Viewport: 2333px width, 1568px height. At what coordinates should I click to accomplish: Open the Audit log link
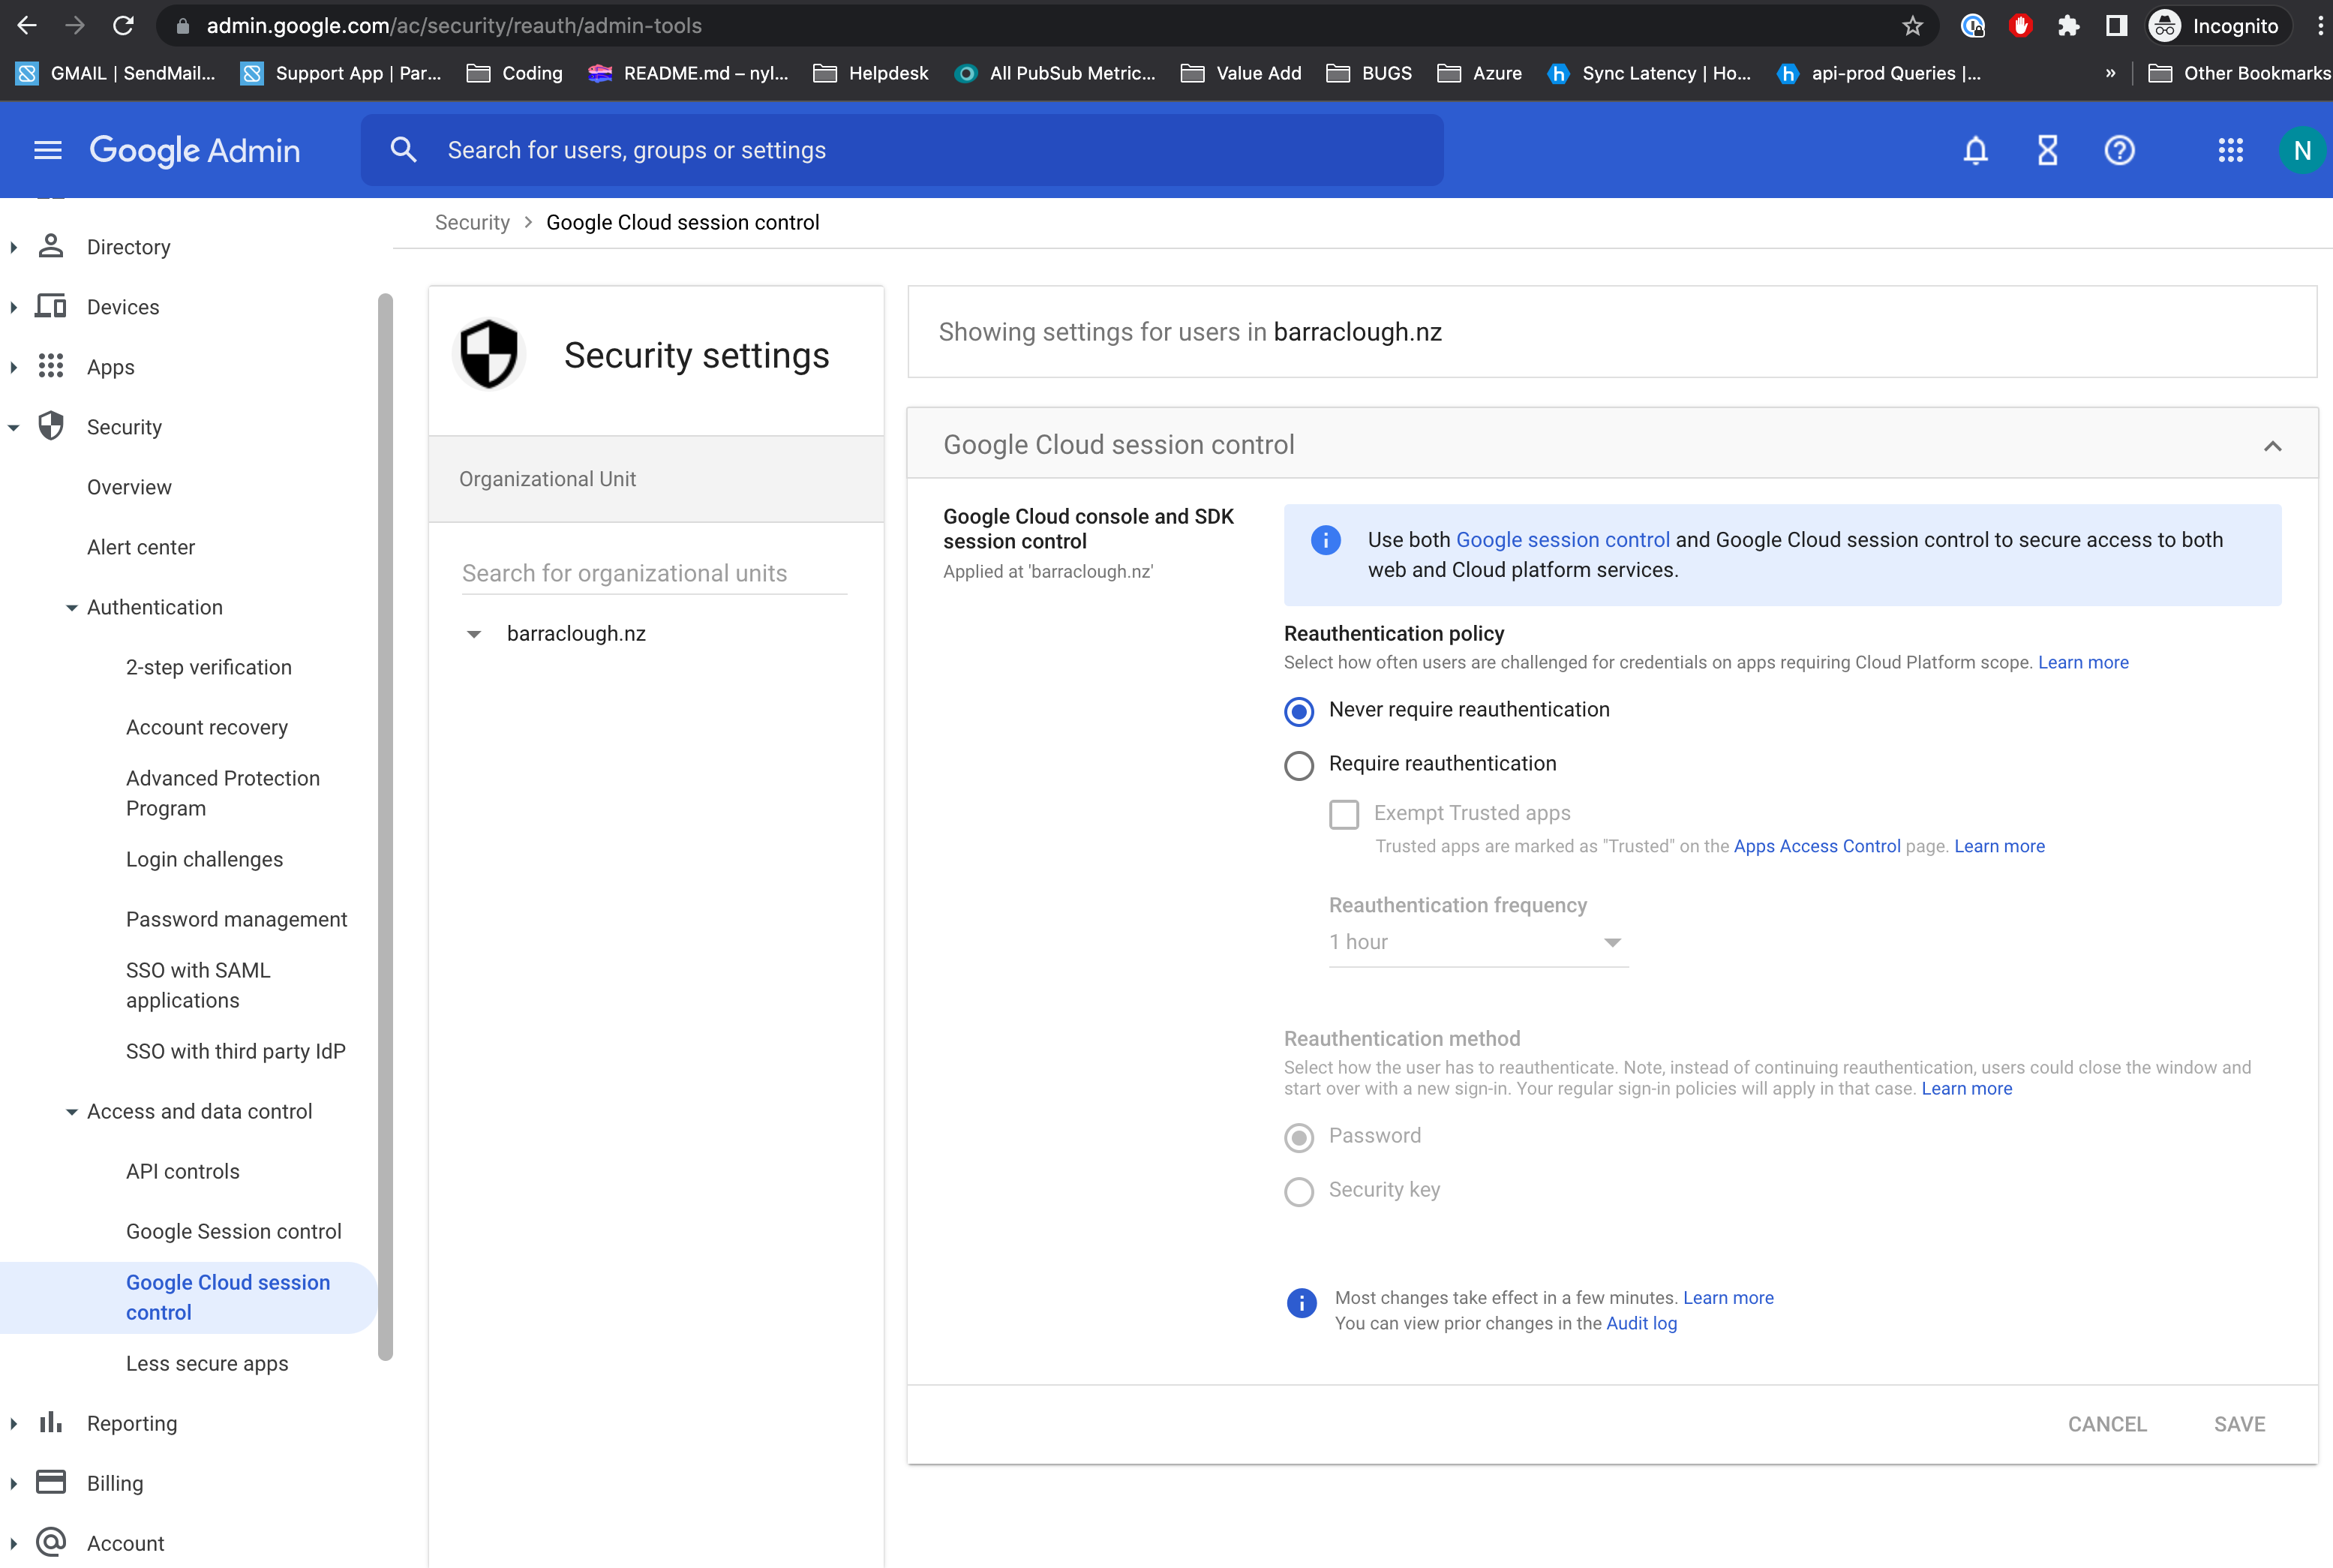point(1641,1322)
